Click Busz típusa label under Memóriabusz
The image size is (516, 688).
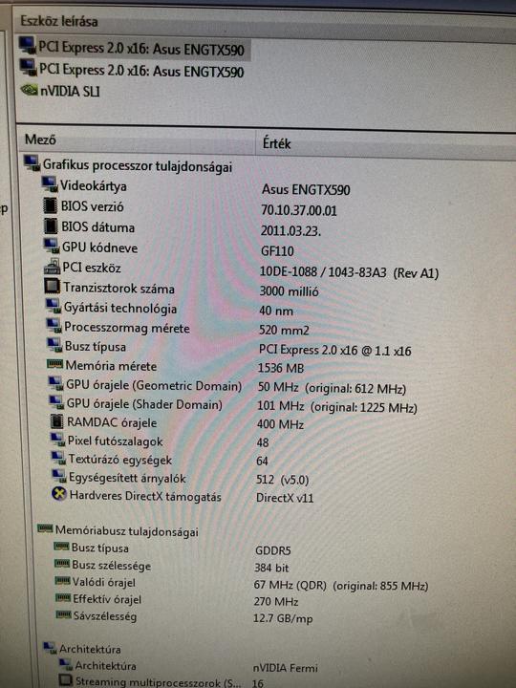100,548
